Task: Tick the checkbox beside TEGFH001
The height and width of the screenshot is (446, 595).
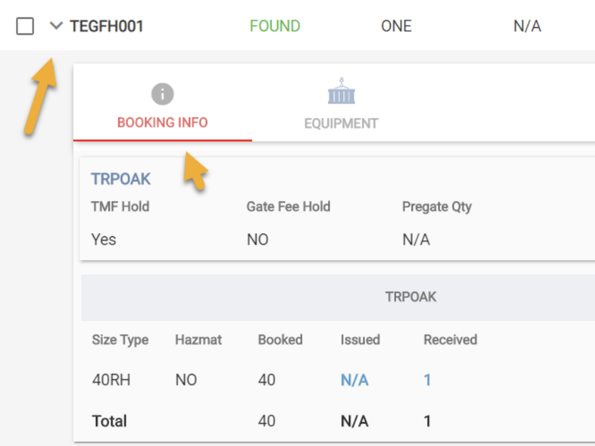Action: point(25,26)
